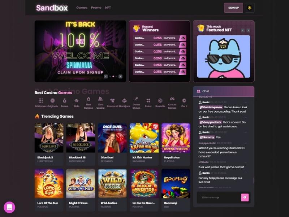
Task: Click the SIGN UP button
Action: point(233,8)
